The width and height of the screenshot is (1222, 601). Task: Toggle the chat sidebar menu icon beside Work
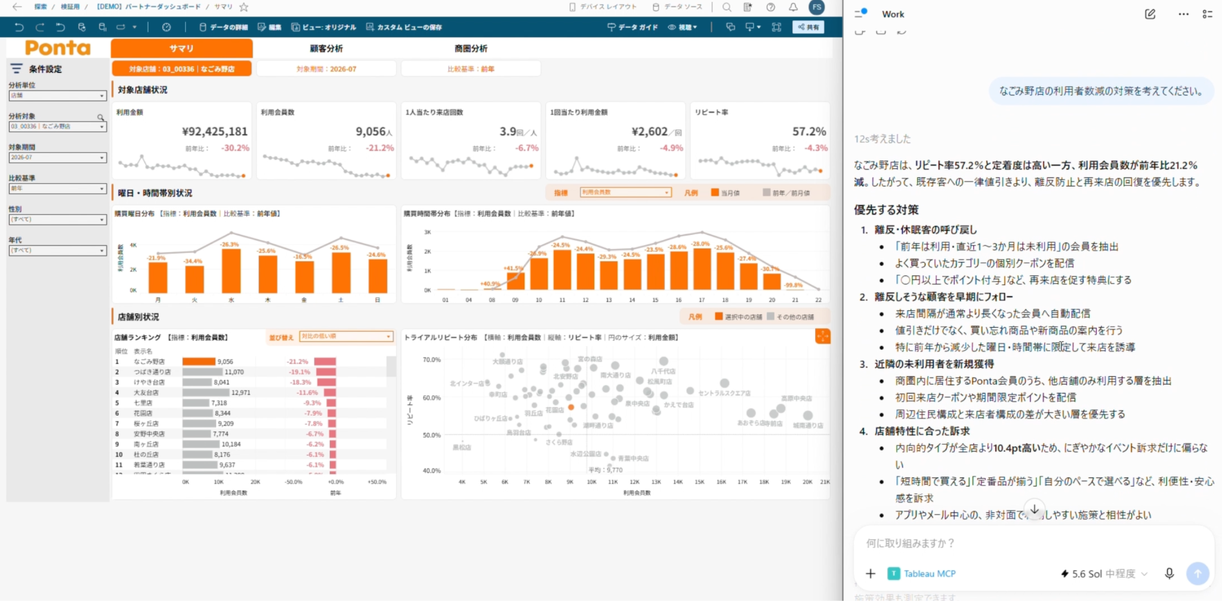point(860,14)
